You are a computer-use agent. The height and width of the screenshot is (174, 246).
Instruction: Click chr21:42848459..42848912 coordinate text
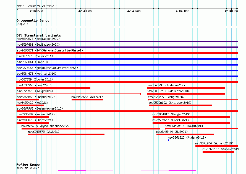(x=36, y=6)
